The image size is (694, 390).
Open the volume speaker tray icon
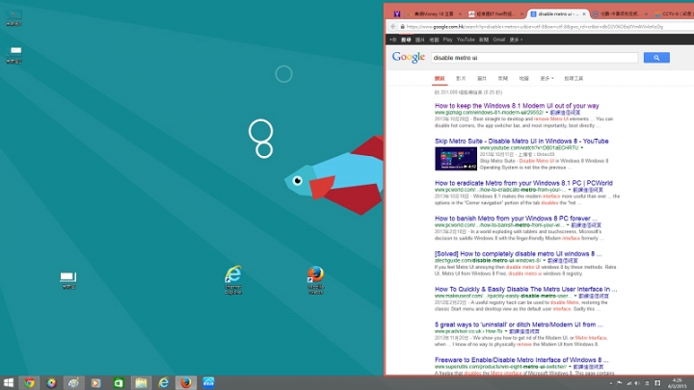pyautogui.click(x=637, y=383)
